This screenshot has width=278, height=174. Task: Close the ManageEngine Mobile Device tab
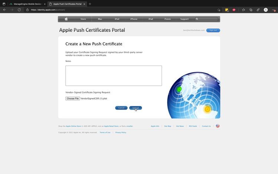(x=45, y=4)
